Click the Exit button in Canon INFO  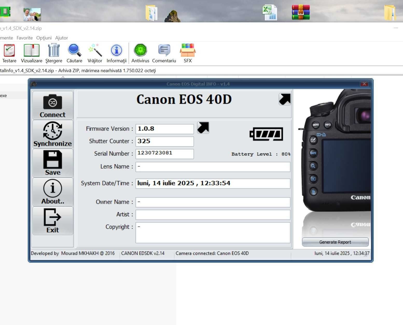coord(53,220)
